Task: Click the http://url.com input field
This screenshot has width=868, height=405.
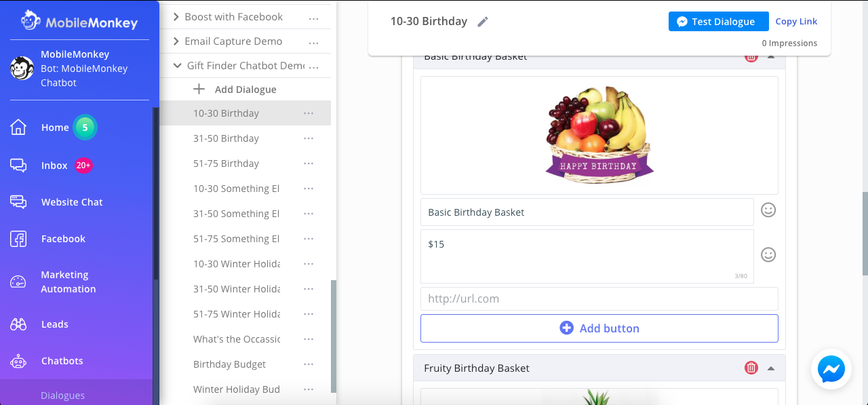Action: pyautogui.click(x=599, y=298)
